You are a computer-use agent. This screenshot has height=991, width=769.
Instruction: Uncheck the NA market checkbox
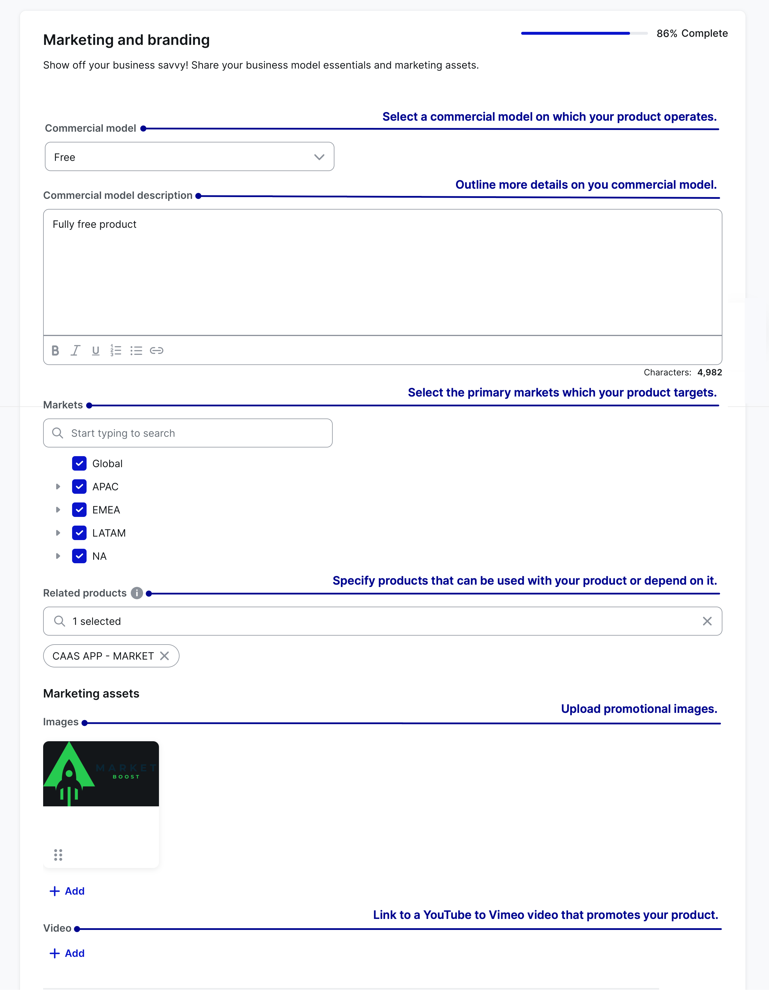pyautogui.click(x=79, y=556)
